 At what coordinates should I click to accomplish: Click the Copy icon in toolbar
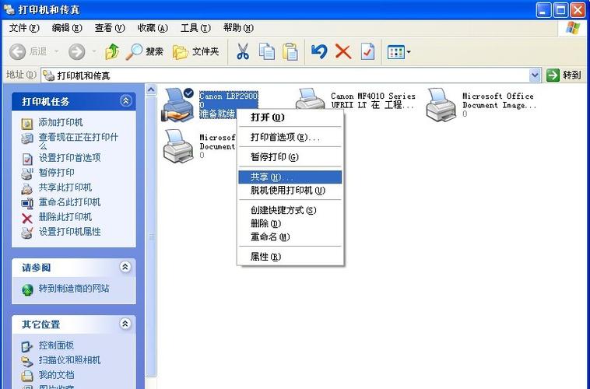pos(266,51)
